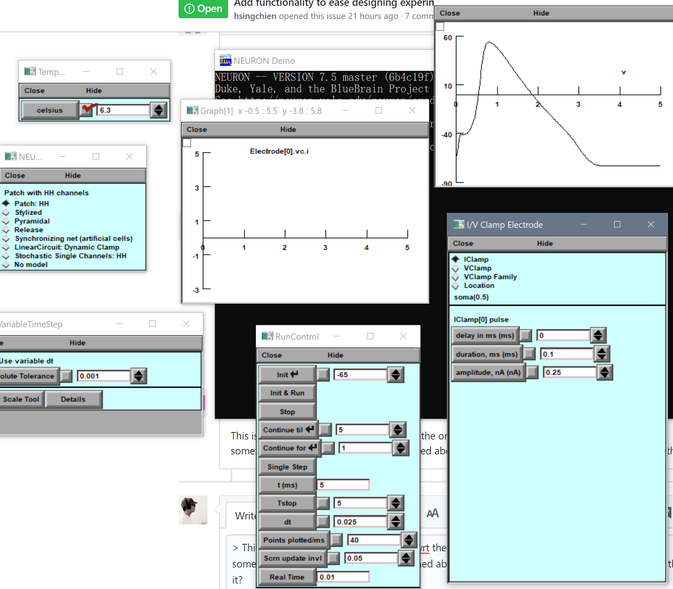The height and width of the screenshot is (589, 673).
Task: Click the Temp window title icon
Action: [30, 72]
